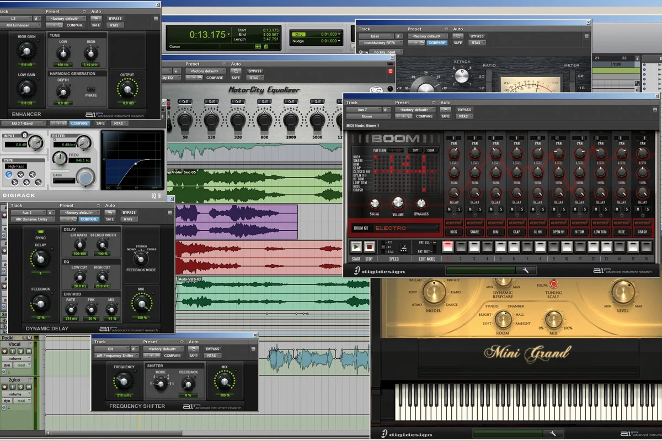Image resolution: width=662 pixels, height=441 pixels.
Task: Toggle Sync in AIR Dynamic Delay
Action: click(40, 232)
